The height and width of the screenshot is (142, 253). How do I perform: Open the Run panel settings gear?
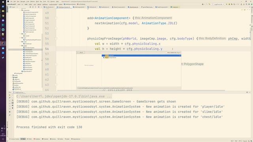coord(247,92)
